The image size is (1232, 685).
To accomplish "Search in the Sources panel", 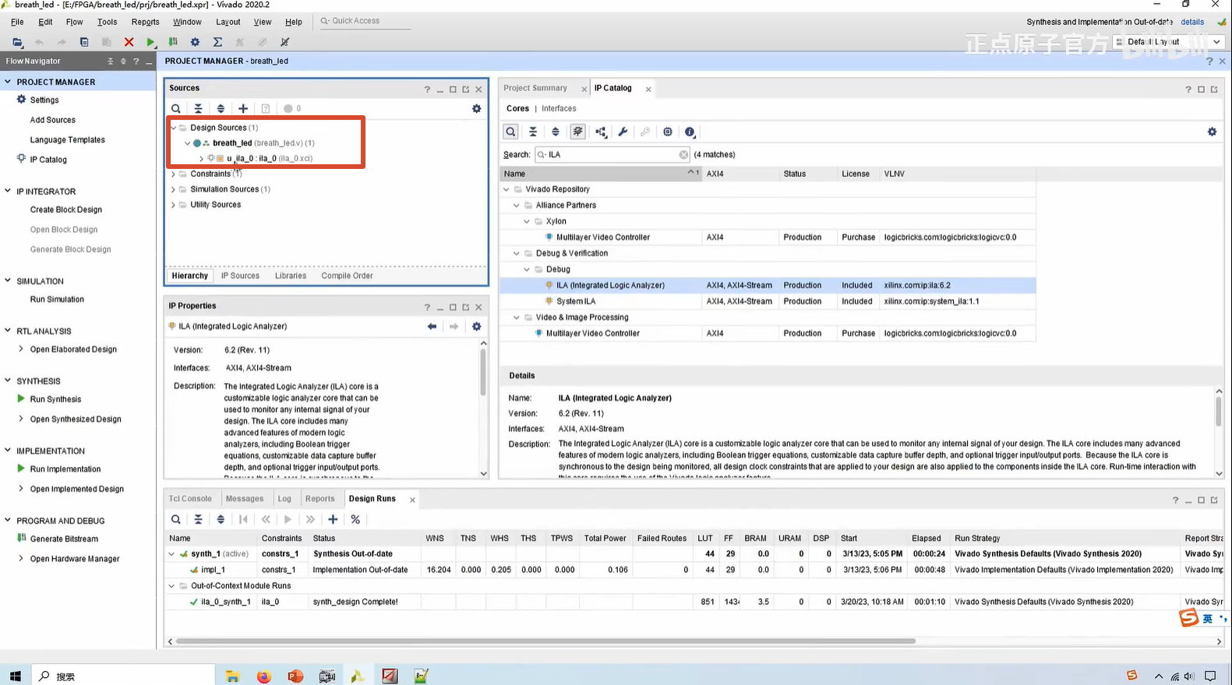I will coord(176,109).
